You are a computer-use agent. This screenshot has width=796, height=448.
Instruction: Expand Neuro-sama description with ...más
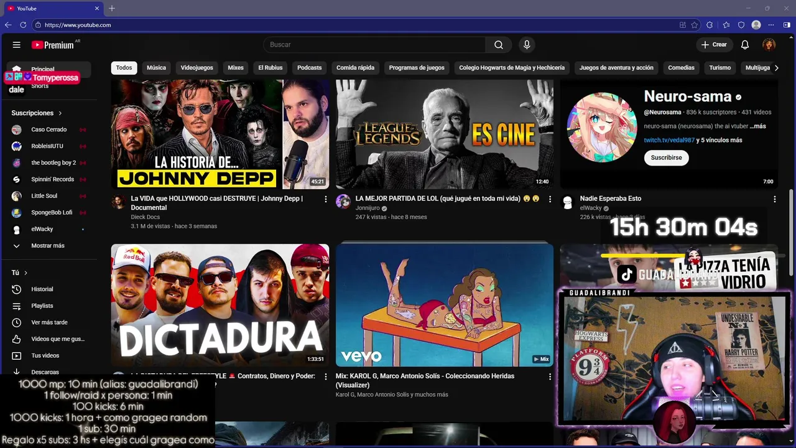coord(758,126)
